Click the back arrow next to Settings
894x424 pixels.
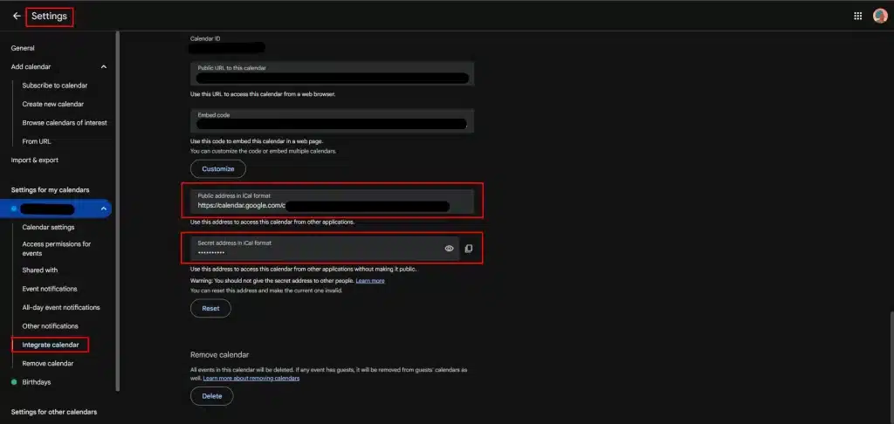click(x=17, y=16)
